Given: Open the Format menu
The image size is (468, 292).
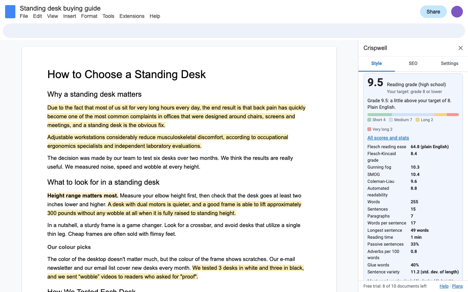Looking at the screenshot, I should [x=89, y=16].
